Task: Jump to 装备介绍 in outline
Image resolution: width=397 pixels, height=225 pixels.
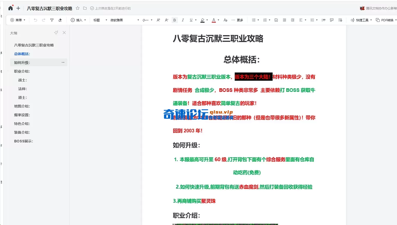Action: pos(22,132)
